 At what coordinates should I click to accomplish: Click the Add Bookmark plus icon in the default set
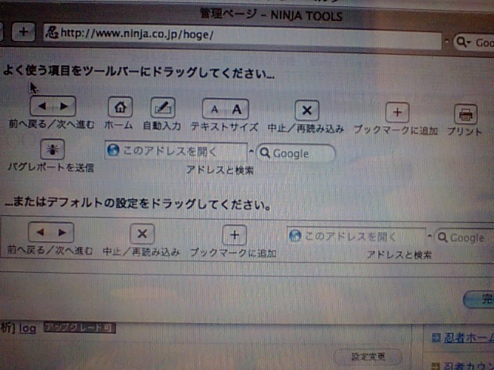[x=235, y=235]
